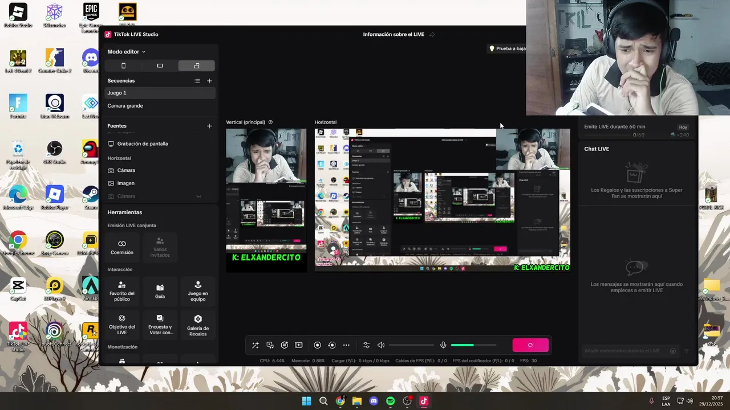Start recording with the record icon
730x410 pixels.
[318, 345]
